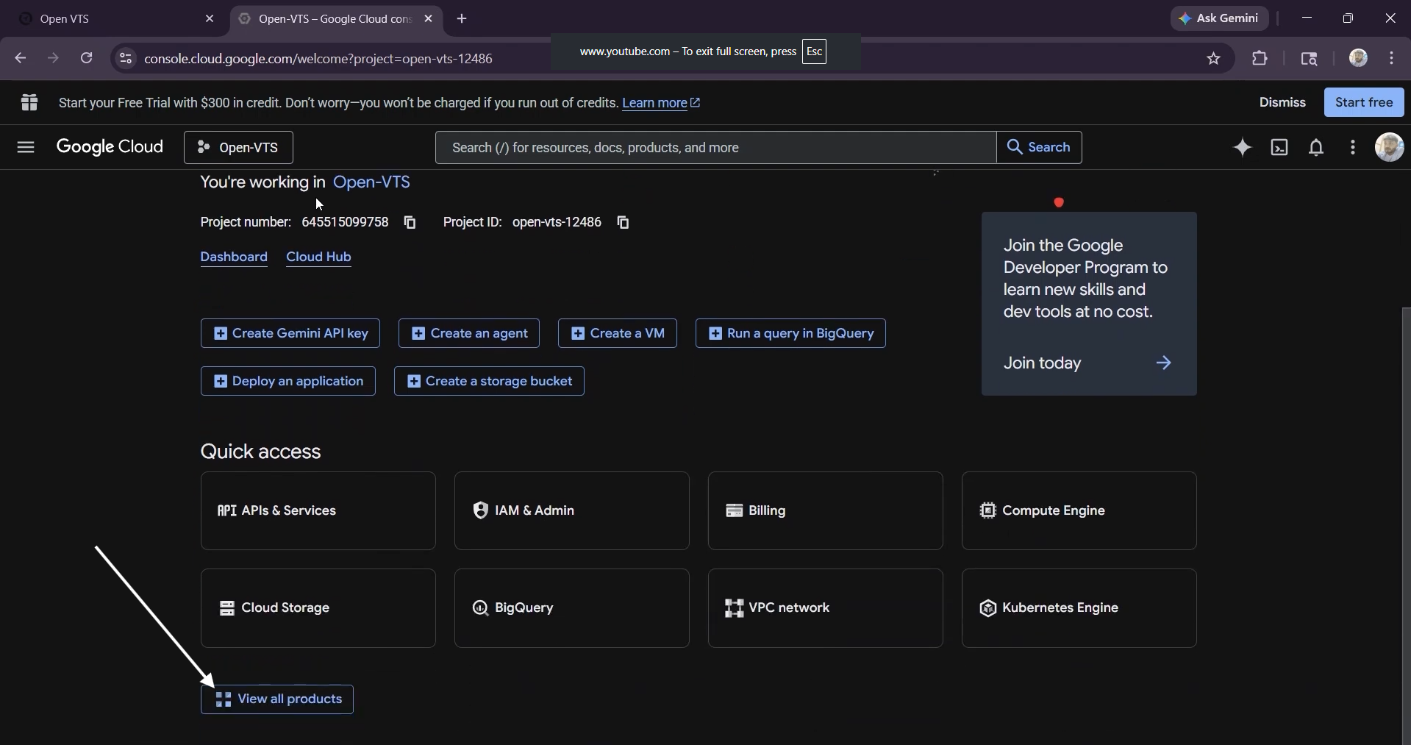Click the browser address bar URL
The image size is (1411, 745).
318,58
